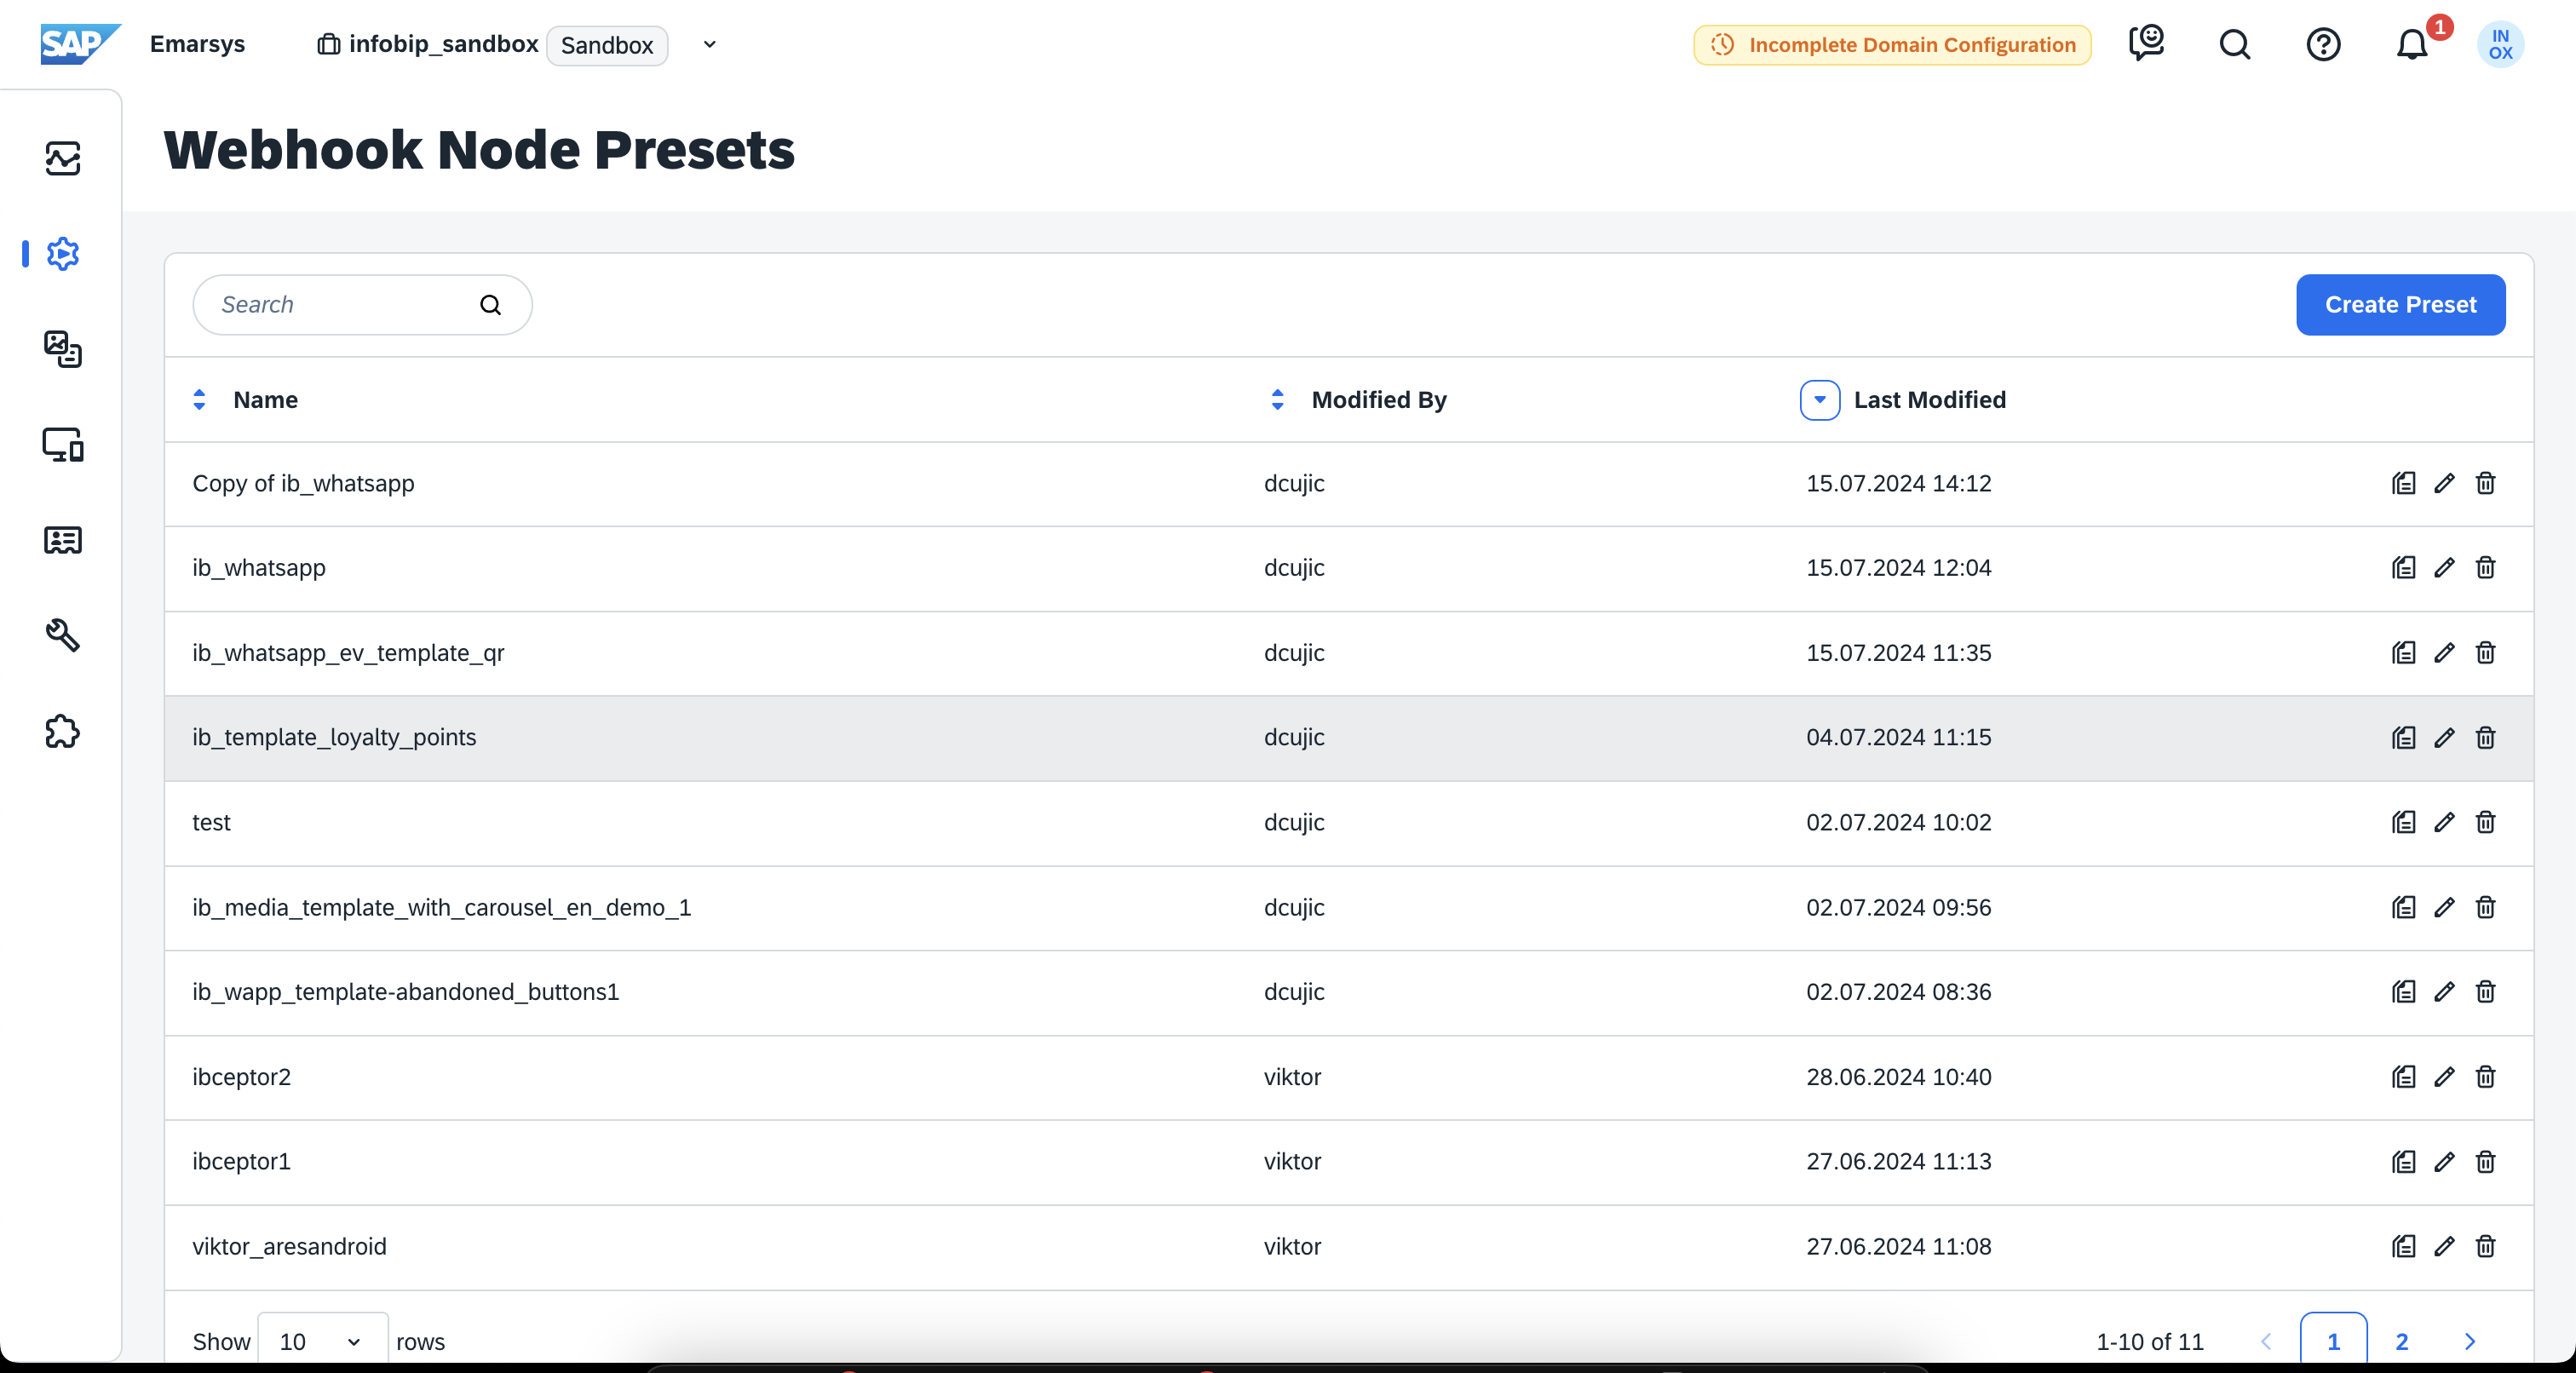
Task: Click the Emarsys product name
Action: pyautogui.click(x=197, y=44)
